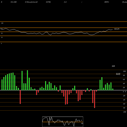Click the -39 value in the mini chart

pos(82,123)
